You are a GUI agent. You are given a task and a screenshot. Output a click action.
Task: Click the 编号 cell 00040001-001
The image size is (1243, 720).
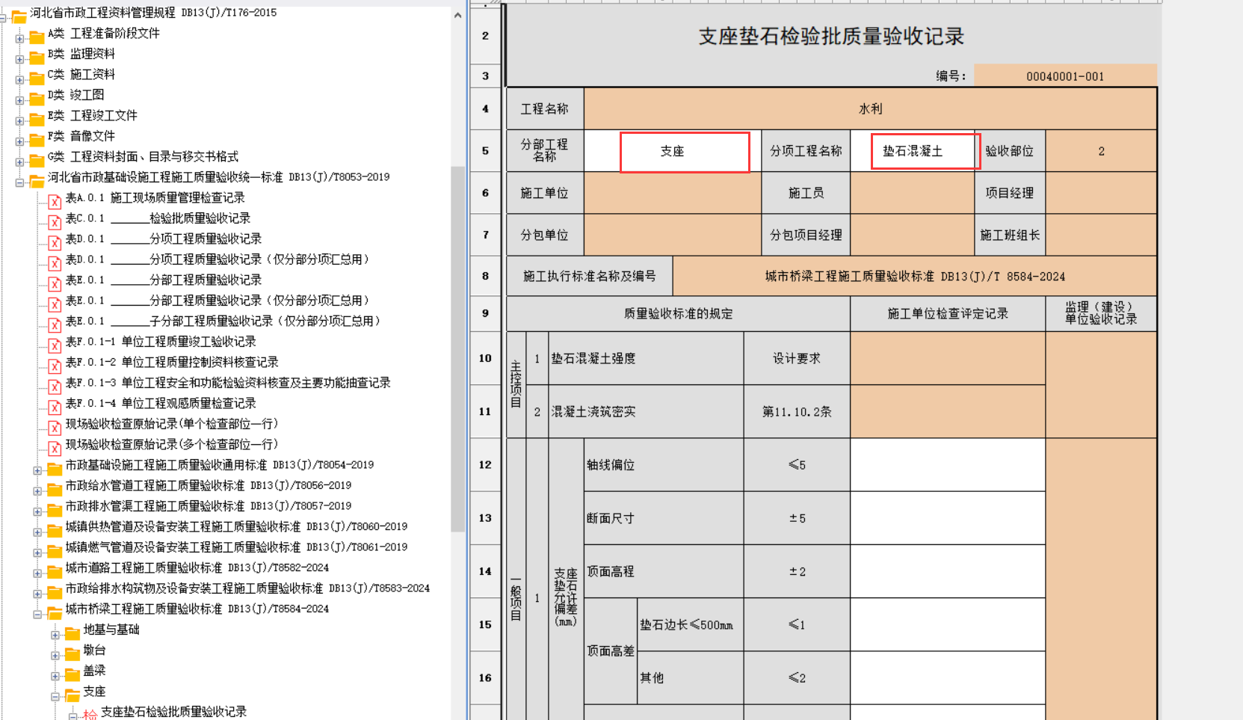[x=1064, y=76]
